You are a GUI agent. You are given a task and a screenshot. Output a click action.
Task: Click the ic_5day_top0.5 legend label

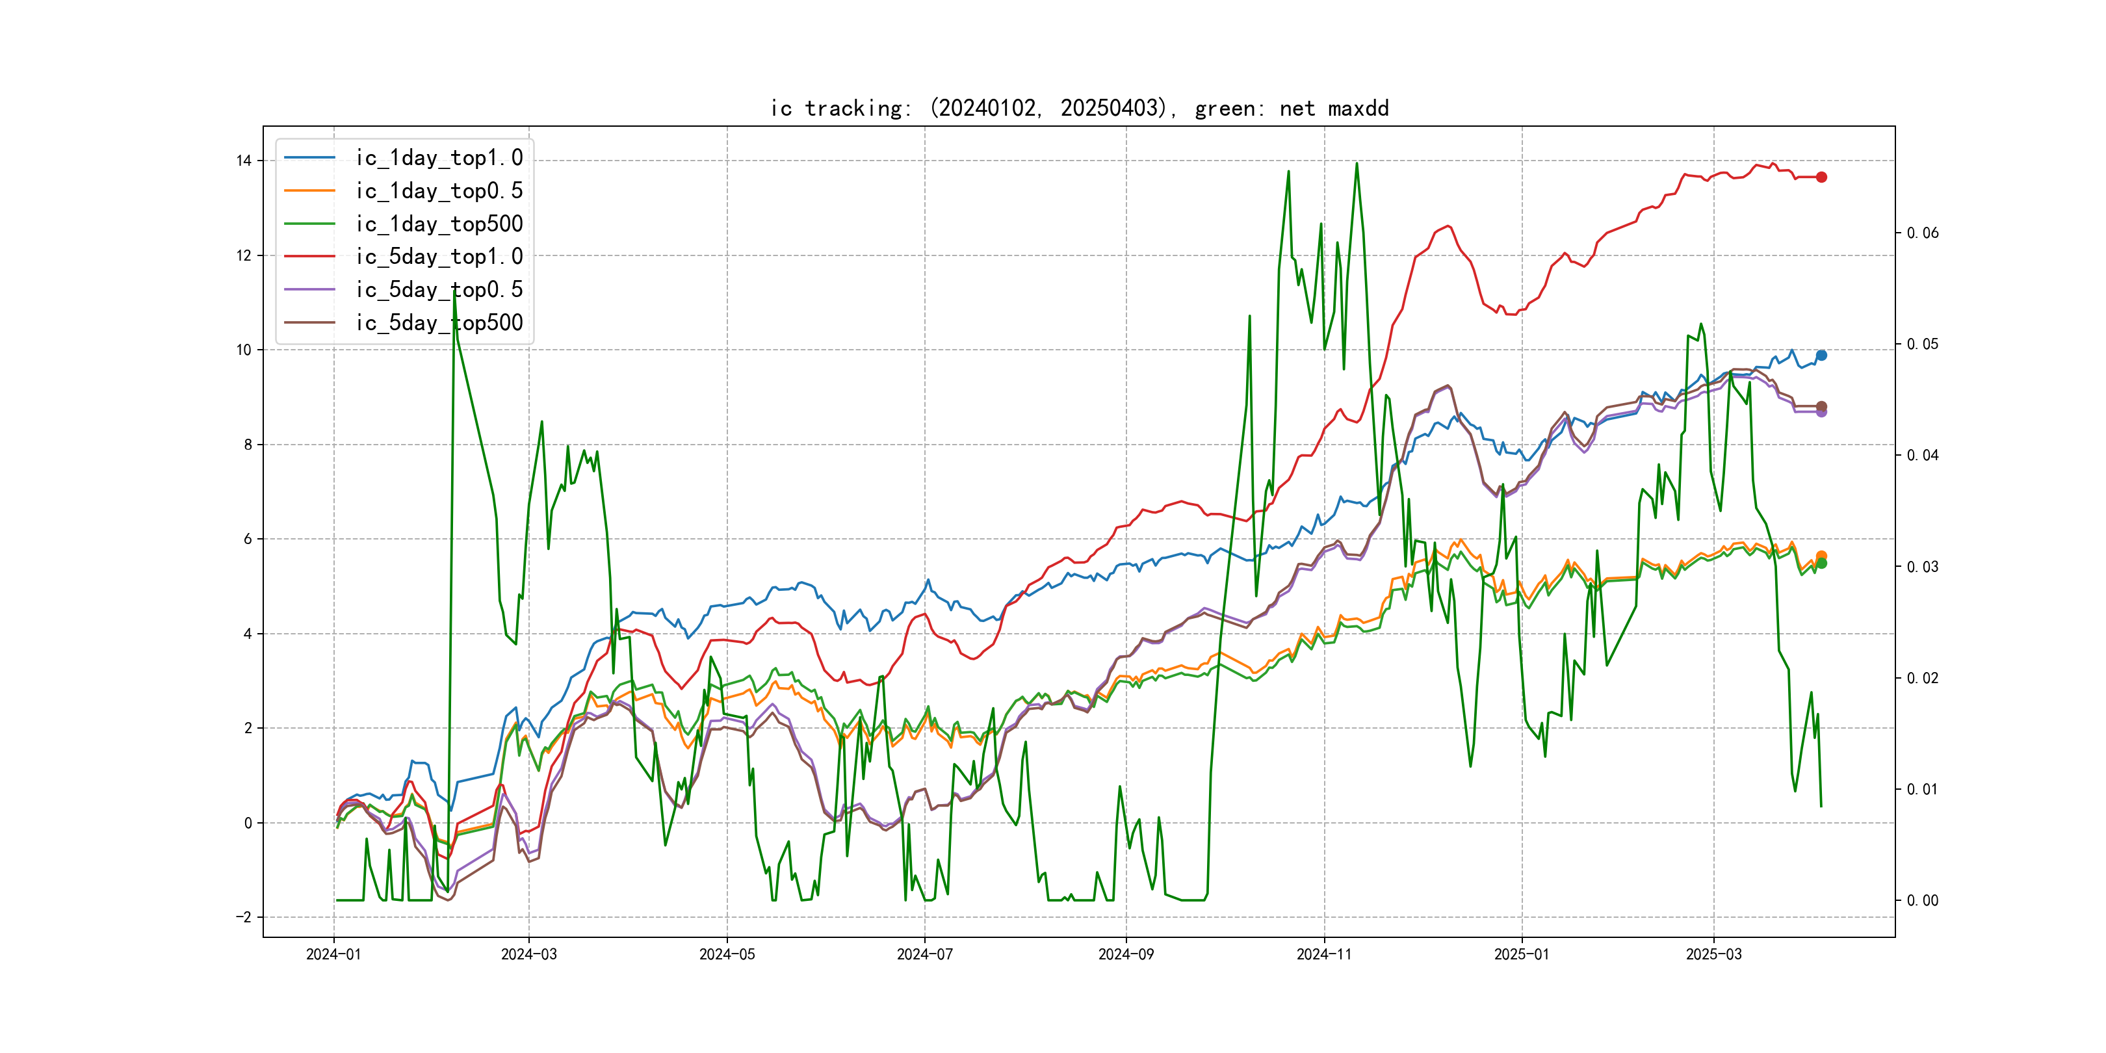pos(439,289)
